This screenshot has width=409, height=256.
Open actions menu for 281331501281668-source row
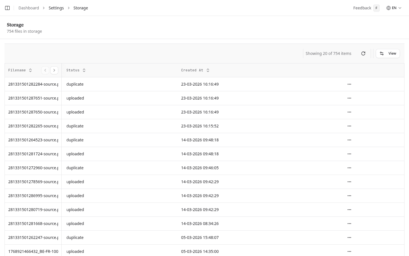tap(349, 224)
